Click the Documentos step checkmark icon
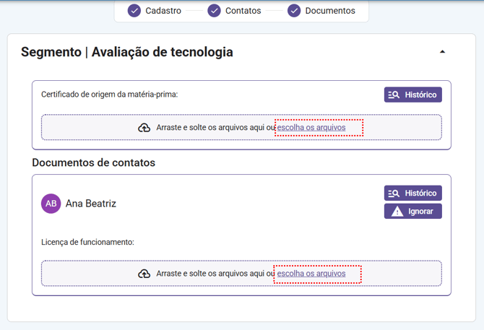Image resolution: width=484 pixels, height=330 pixels. (x=294, y=11)
